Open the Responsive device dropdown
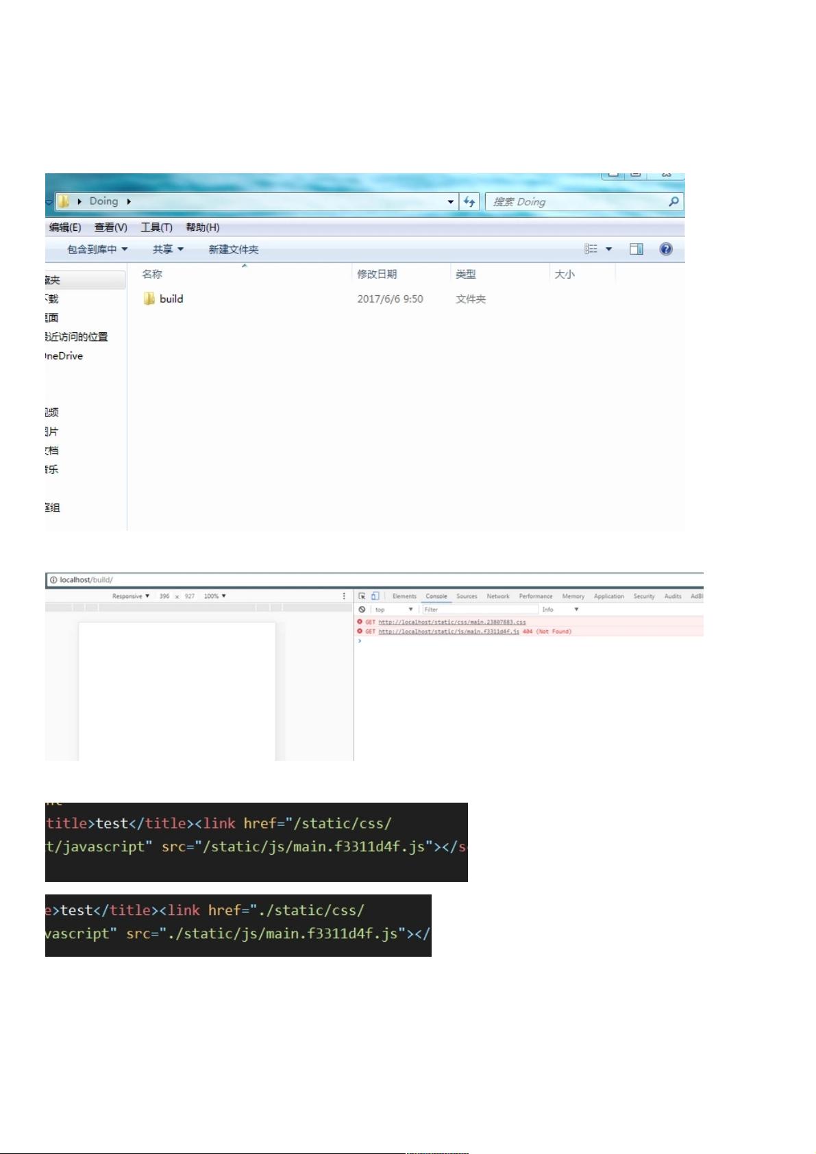This screenshot has width=816, height=1154. pyautogui.click(x=131, y=596)
